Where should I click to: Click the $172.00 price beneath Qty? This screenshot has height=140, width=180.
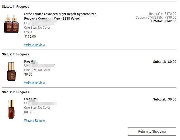tap(30, 37)
